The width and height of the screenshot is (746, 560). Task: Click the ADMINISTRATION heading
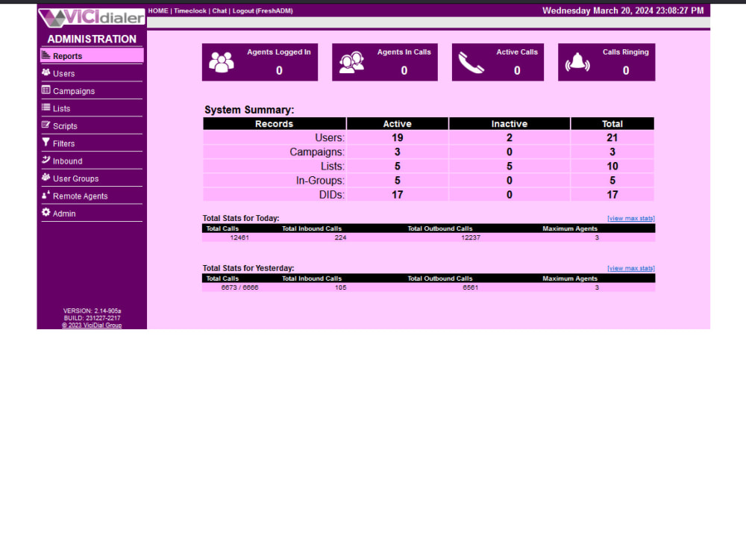click(92, 39)
